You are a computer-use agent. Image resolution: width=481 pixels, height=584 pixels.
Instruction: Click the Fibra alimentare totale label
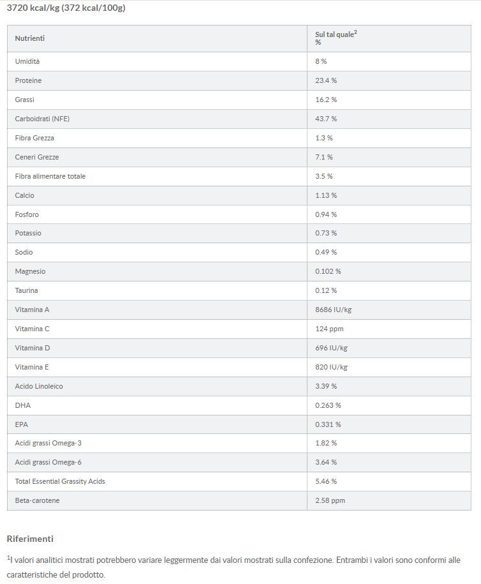pos(50,176)
